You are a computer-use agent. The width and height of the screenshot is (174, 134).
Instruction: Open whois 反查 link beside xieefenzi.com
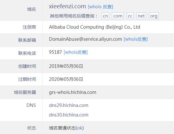100,7
